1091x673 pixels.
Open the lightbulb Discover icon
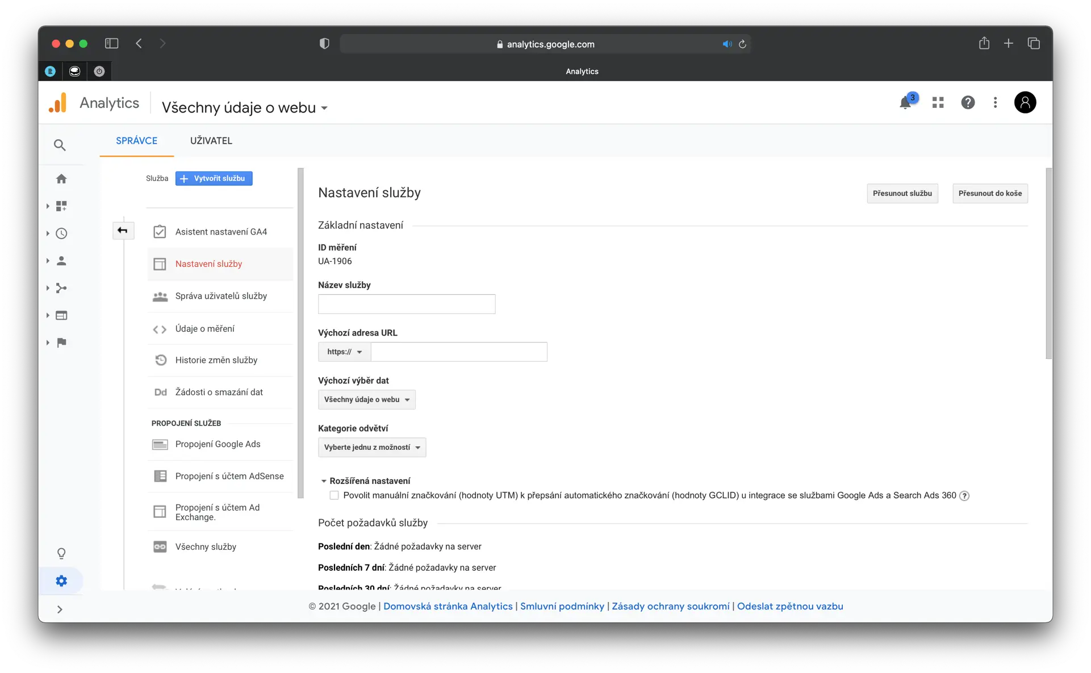61,553
